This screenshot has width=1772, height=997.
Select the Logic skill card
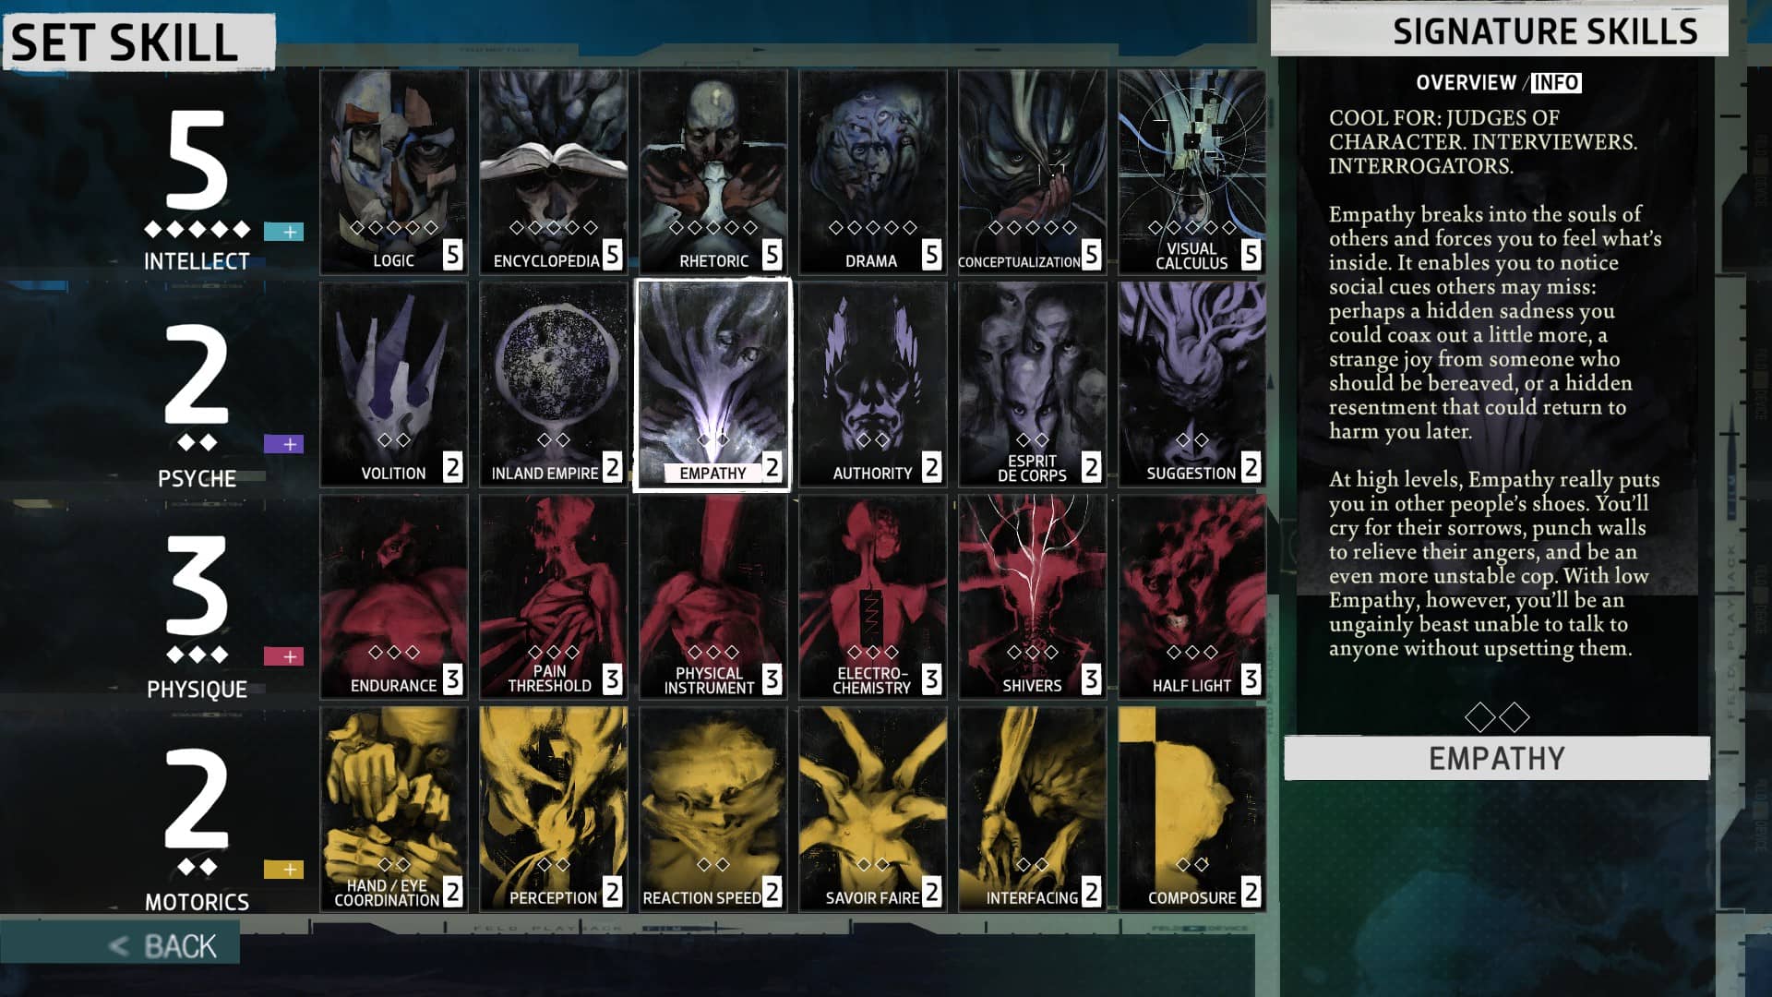pos(393,172)
